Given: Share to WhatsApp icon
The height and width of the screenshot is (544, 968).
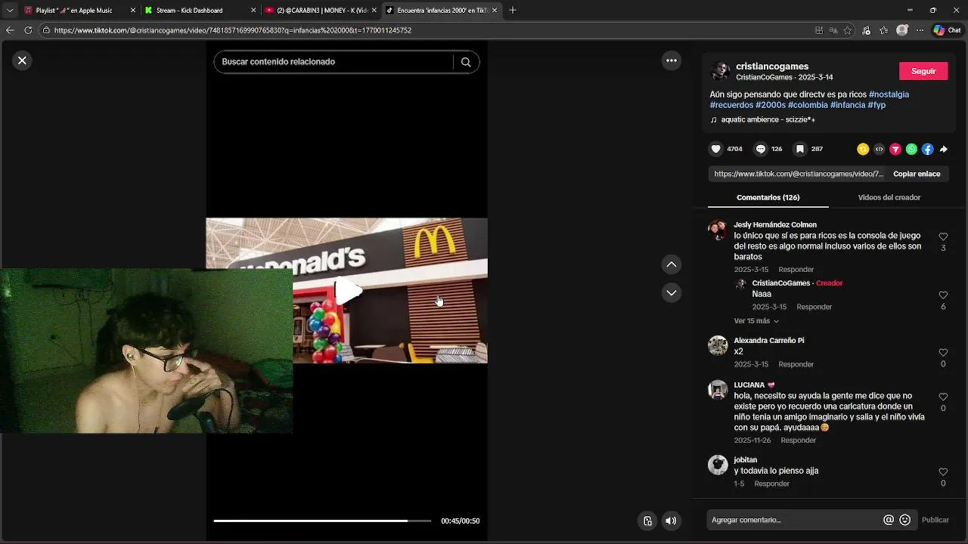Looking at the screenshot, I should [x=911, y=150].
